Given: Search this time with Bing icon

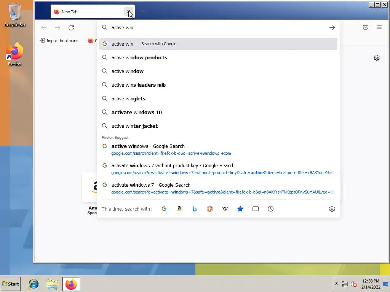Looking at the screenshot, I should [195, 209].
